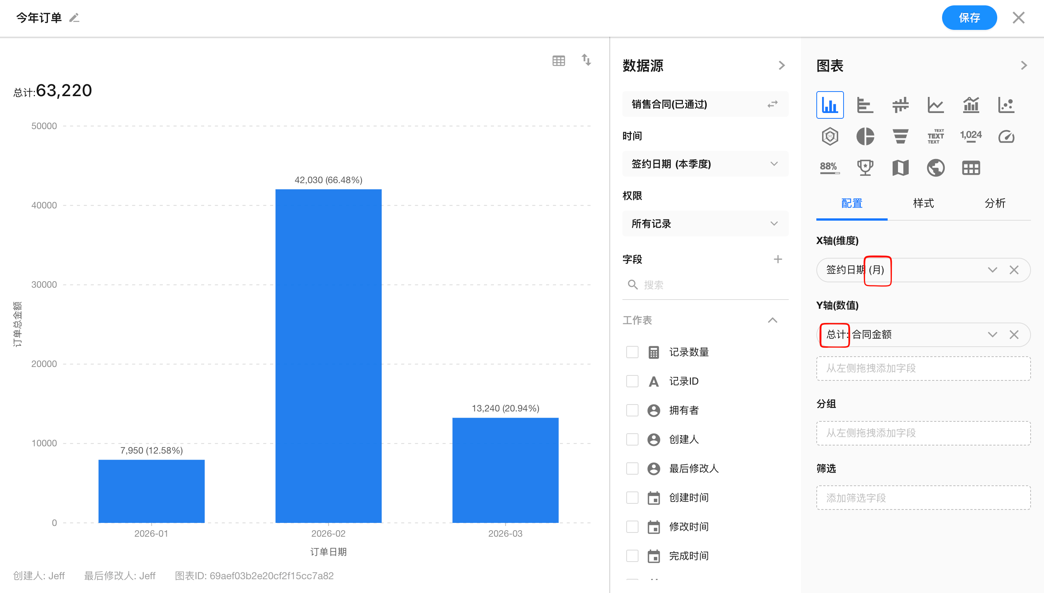Enable the 创建时间 field checkbox
Screen dimensions: 1044x593
tap(632, 497)
